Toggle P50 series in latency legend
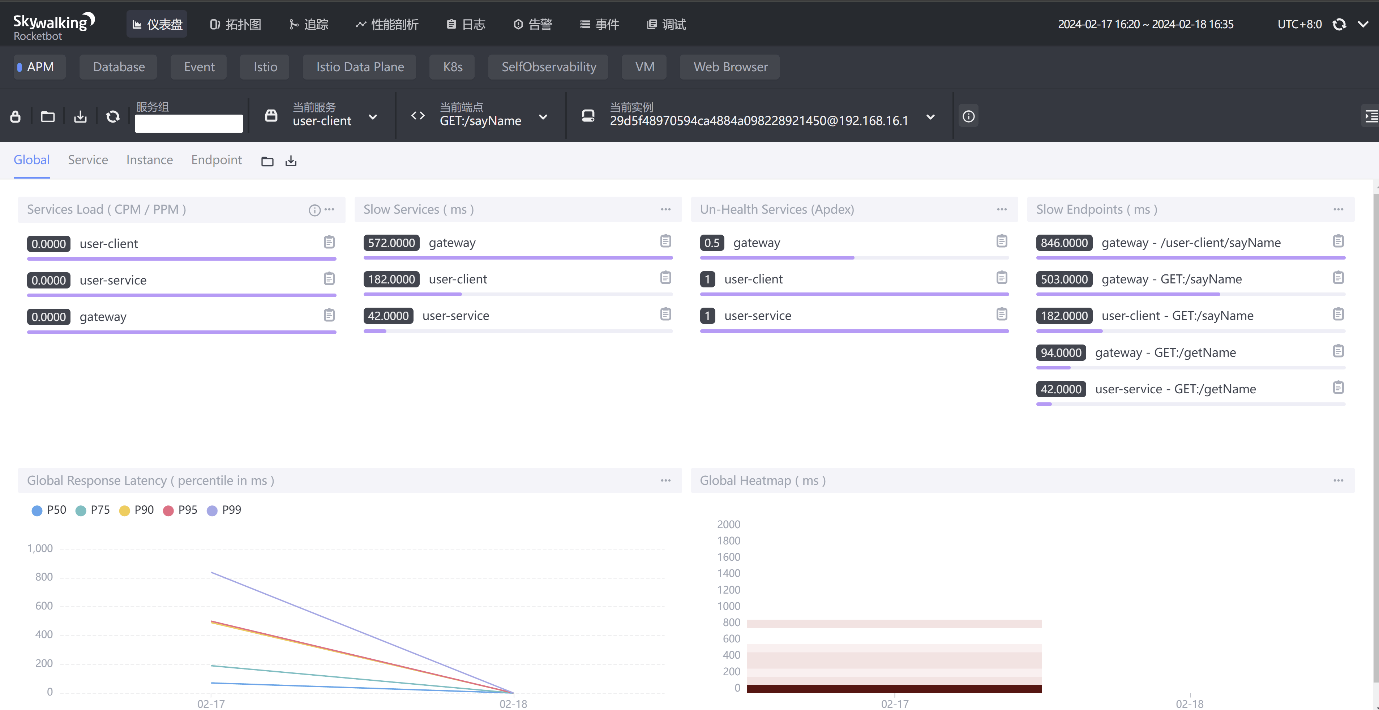 tap(49, 510)
